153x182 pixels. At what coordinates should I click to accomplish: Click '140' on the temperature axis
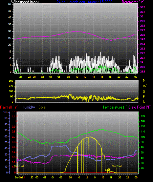pos(143,116)
